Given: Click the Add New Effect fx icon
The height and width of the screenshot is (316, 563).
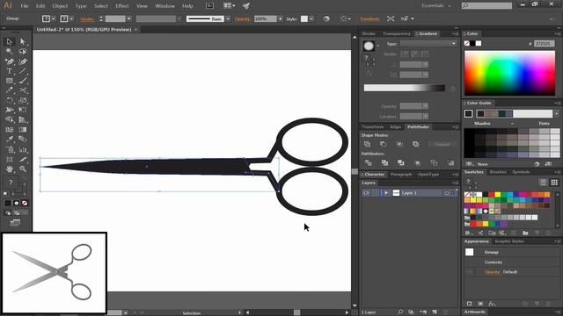Looking at the screenshot, I should [x=492, y=304].
